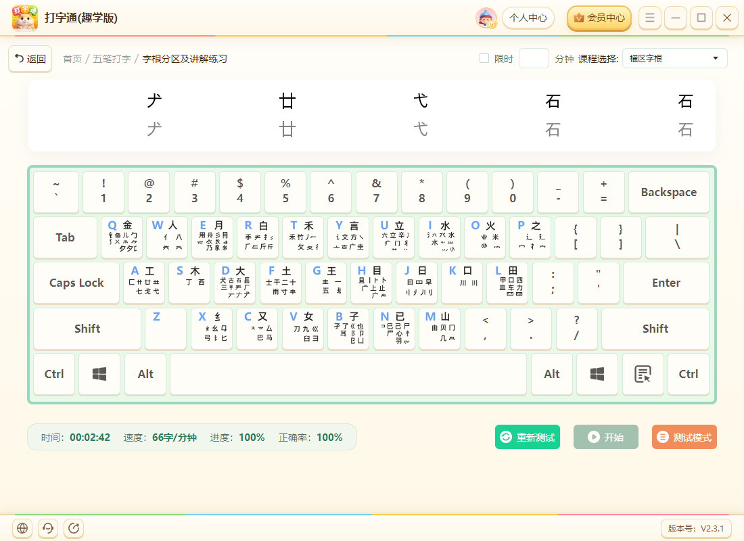Click the O 火 radical key
This screenshot has width=744, height=541.
click(484, 237)
